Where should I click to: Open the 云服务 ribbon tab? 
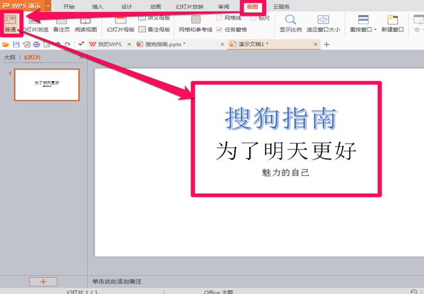[x=281, y=7]
